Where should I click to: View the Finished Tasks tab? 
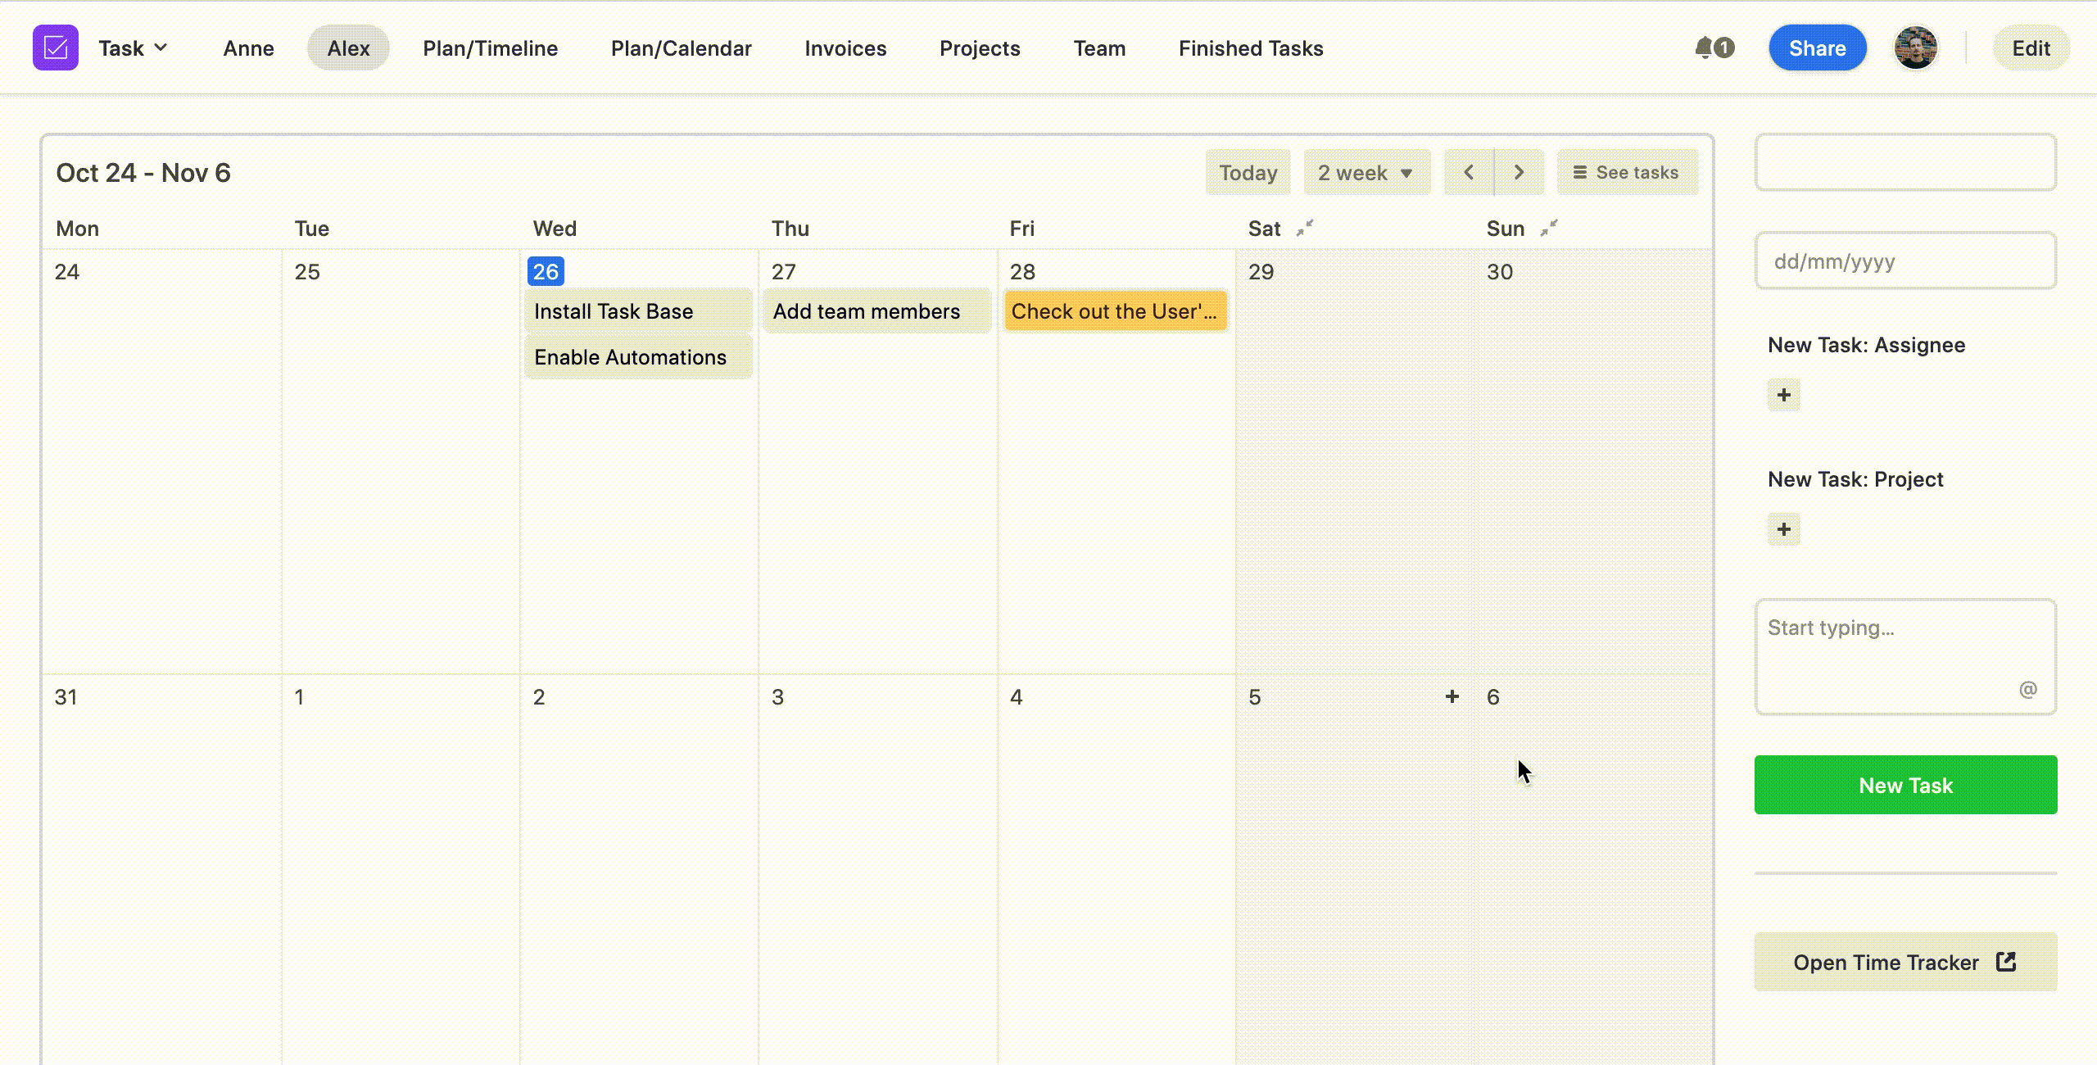[x=1251, y=48]
